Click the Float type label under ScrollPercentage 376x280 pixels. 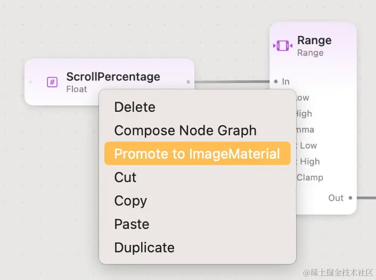pyautogui.click(x=77, y=89)
